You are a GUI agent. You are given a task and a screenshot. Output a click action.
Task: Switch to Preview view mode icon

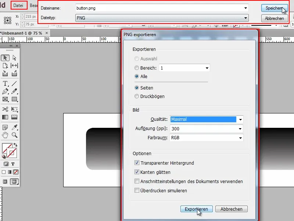coord(14,182)
